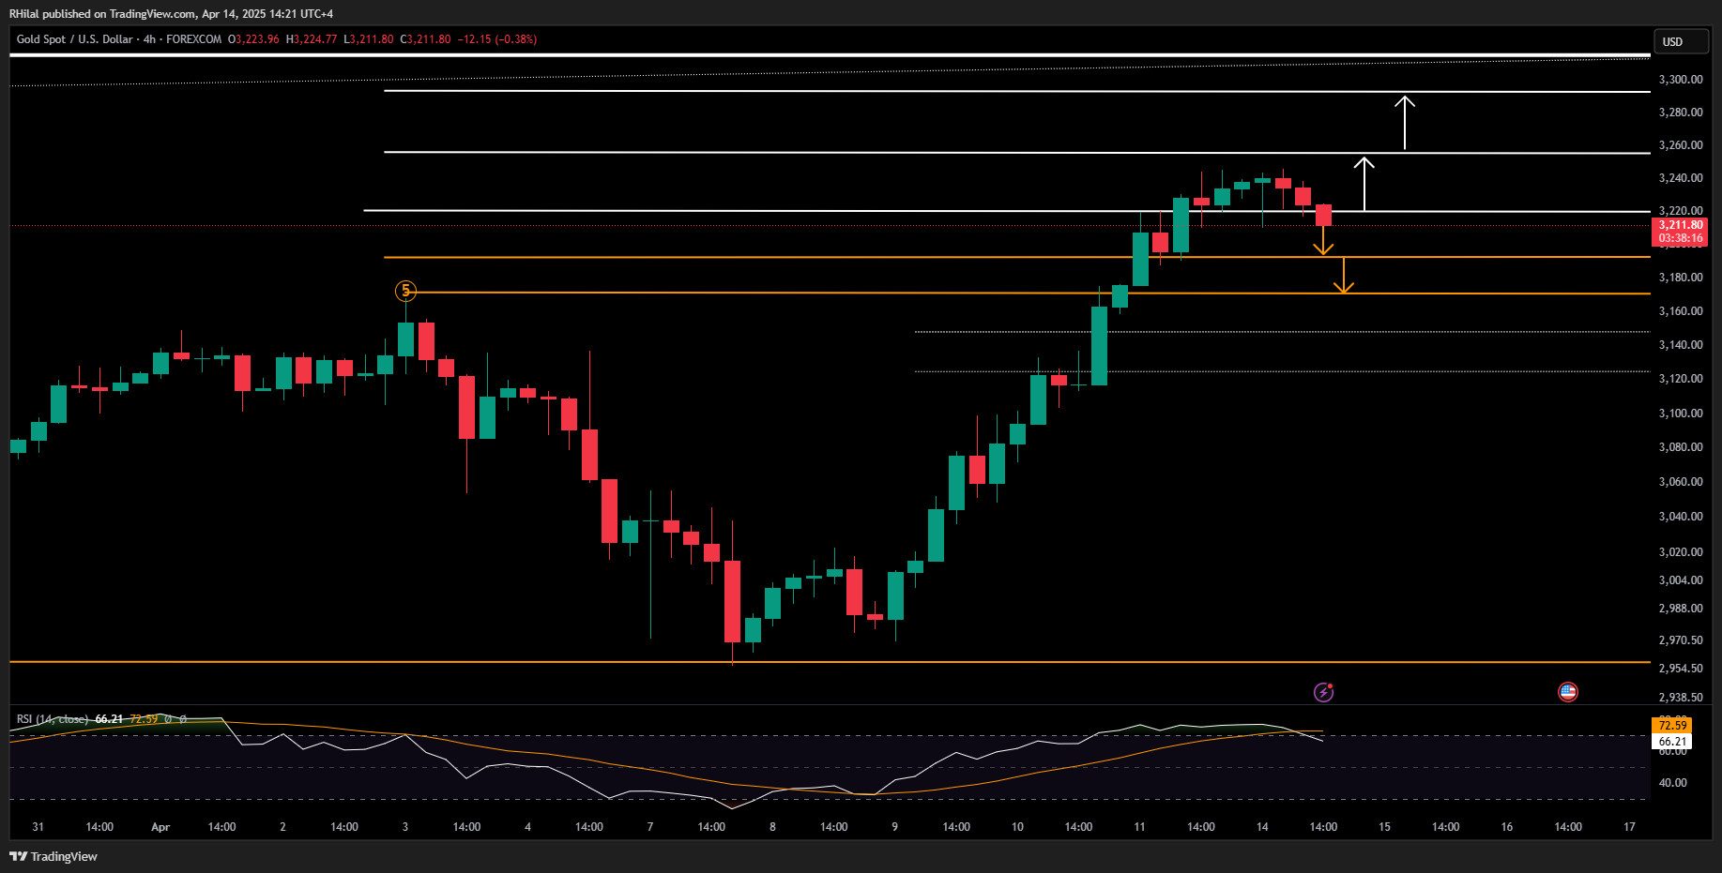This screenshot has width=1722, height=873.
Task: Click the 31 date label on time axis
Action: click(38, 827)
